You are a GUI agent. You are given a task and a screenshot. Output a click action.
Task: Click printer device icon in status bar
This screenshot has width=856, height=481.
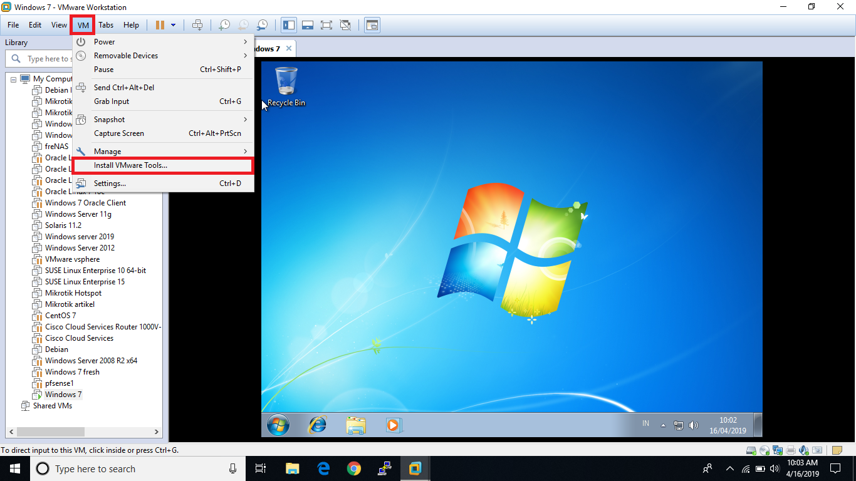[791, 450]
